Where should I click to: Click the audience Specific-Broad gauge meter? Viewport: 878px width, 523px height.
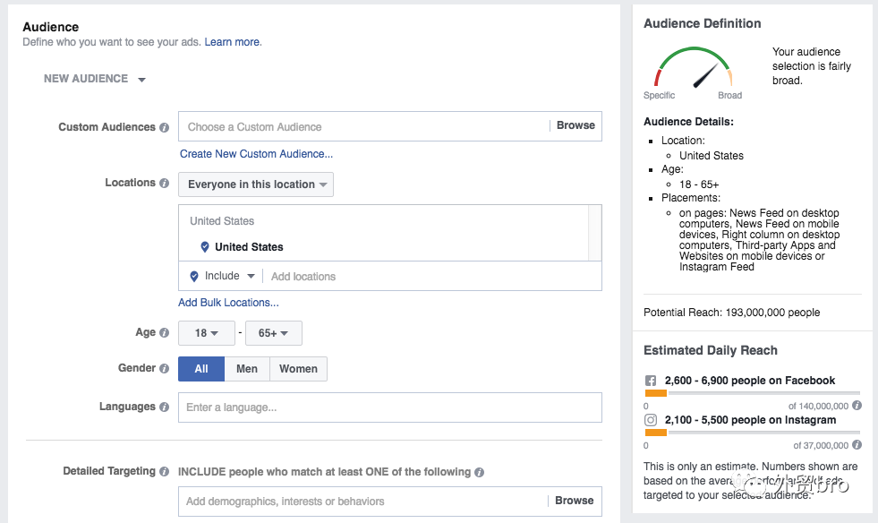(x=694, y=68)
